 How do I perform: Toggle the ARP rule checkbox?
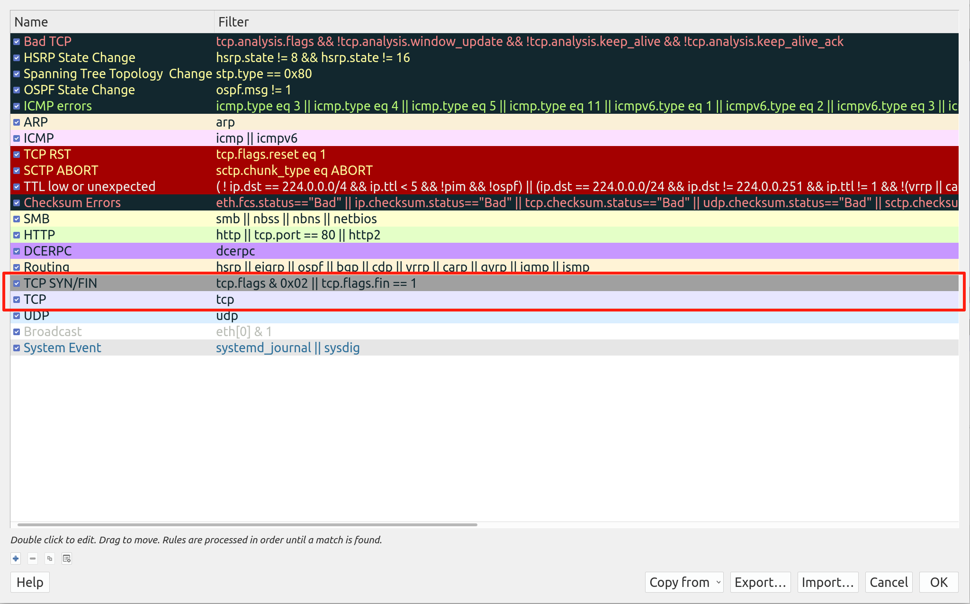coord(17,122)
